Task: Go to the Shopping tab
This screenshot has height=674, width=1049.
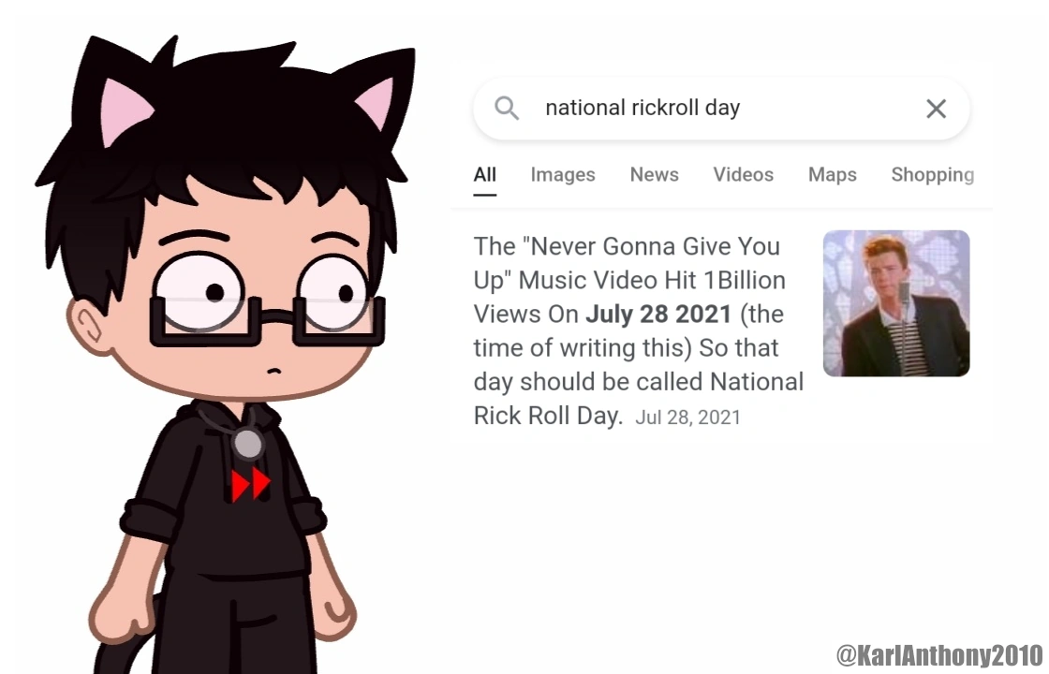Action: (933, 174)
